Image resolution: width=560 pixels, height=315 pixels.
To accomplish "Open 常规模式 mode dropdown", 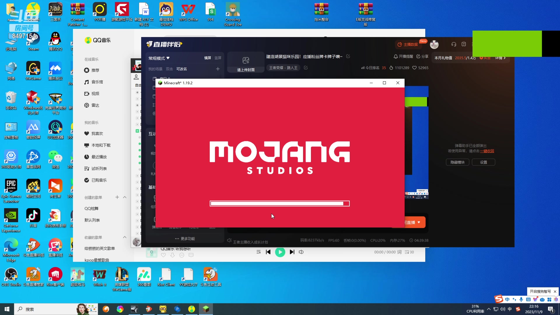I will [159, 58].
